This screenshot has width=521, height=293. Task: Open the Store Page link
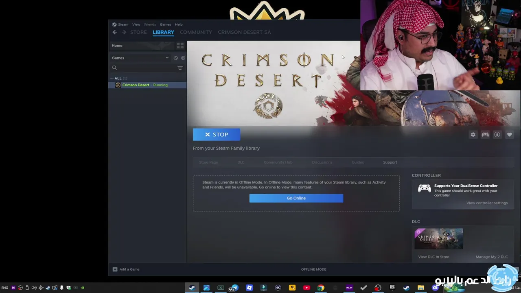pyautogui.click(x=208, y=162)
